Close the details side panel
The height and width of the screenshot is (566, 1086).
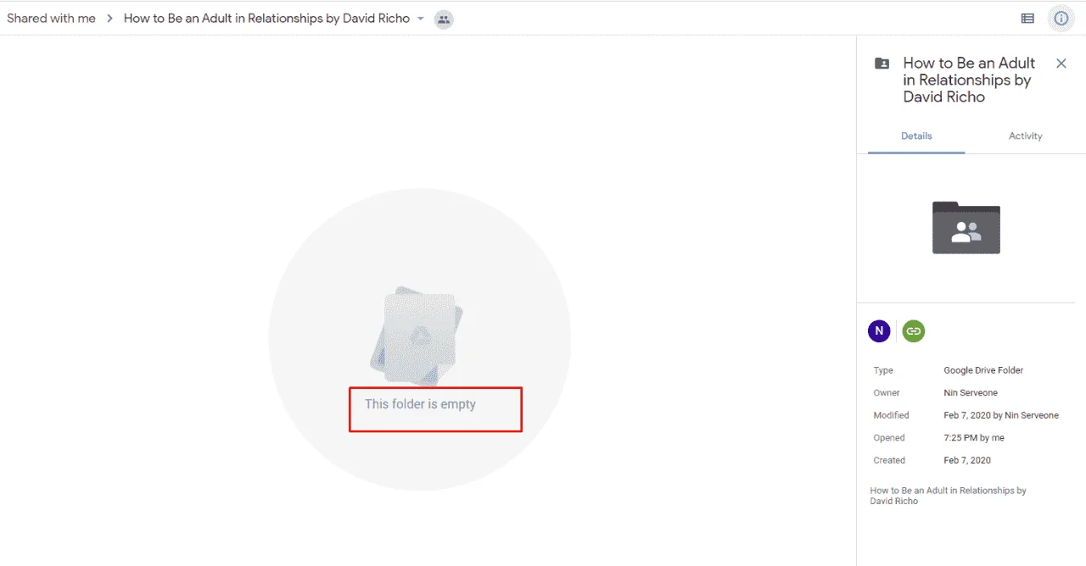point(1061,64)
